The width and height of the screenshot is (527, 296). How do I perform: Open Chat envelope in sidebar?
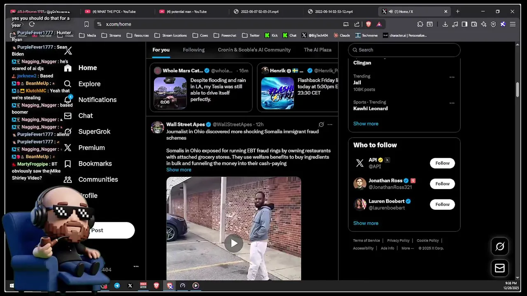68,116
